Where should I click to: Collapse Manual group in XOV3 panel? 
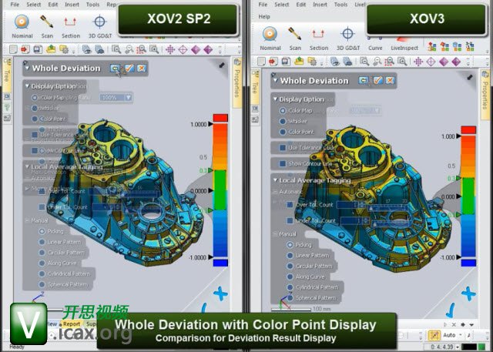coord(275,234)
